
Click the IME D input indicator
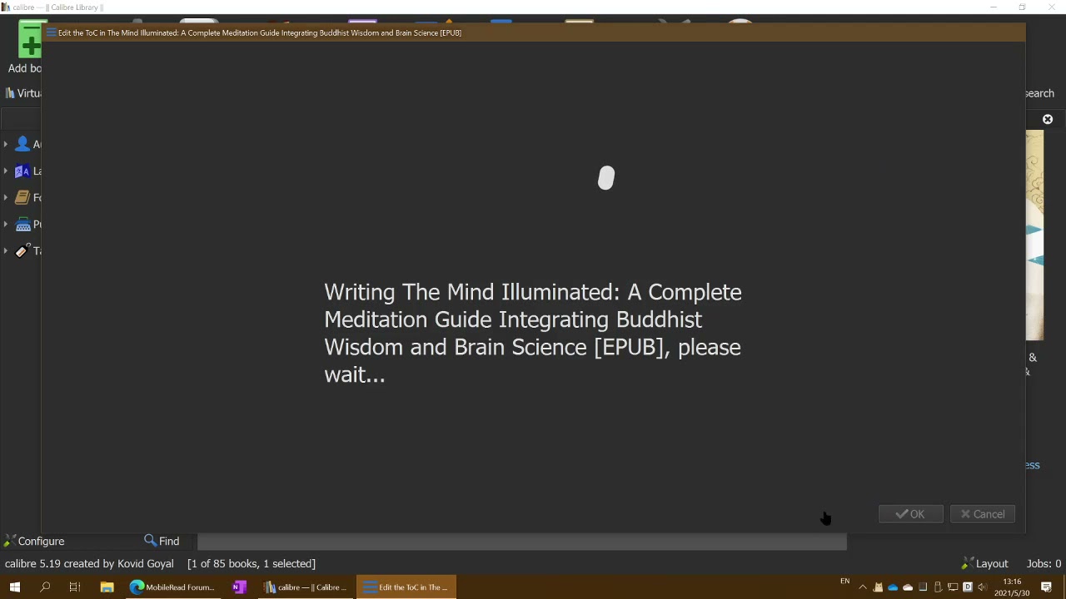(968, 587)
